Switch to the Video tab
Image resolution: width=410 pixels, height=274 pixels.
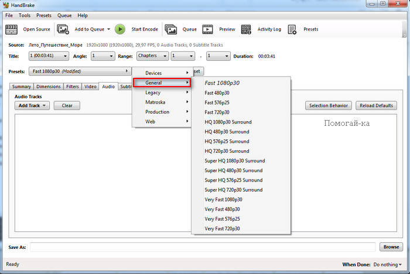[90, 87]
